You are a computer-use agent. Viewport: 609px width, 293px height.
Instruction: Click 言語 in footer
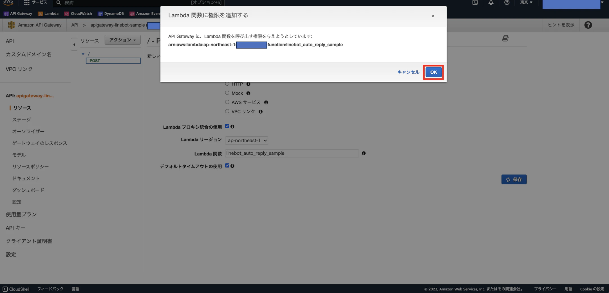pyautogui.click(x=75, y=289)
